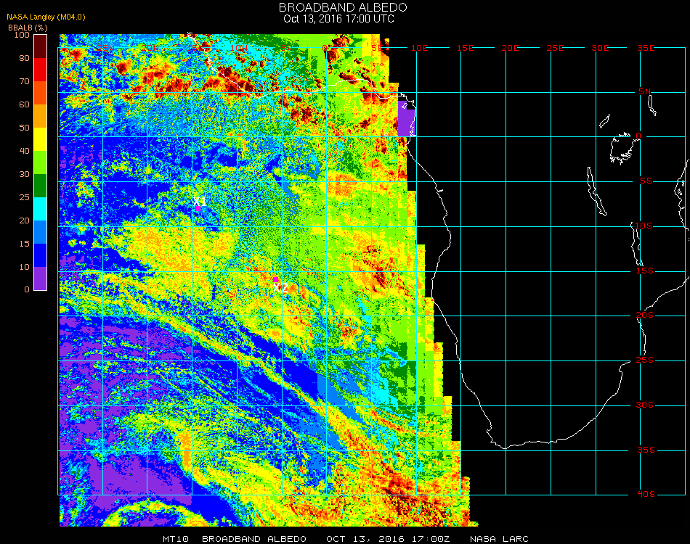690x544 pixels.
Task: Click the footer timestamp '17:00Z'
Action: [x=431, y=539]
